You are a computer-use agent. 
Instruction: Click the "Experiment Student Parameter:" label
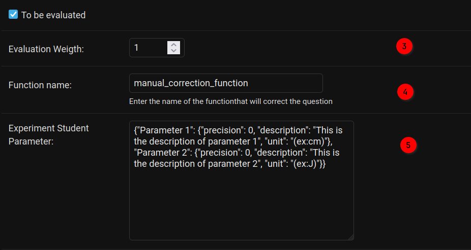click(49, 135)
